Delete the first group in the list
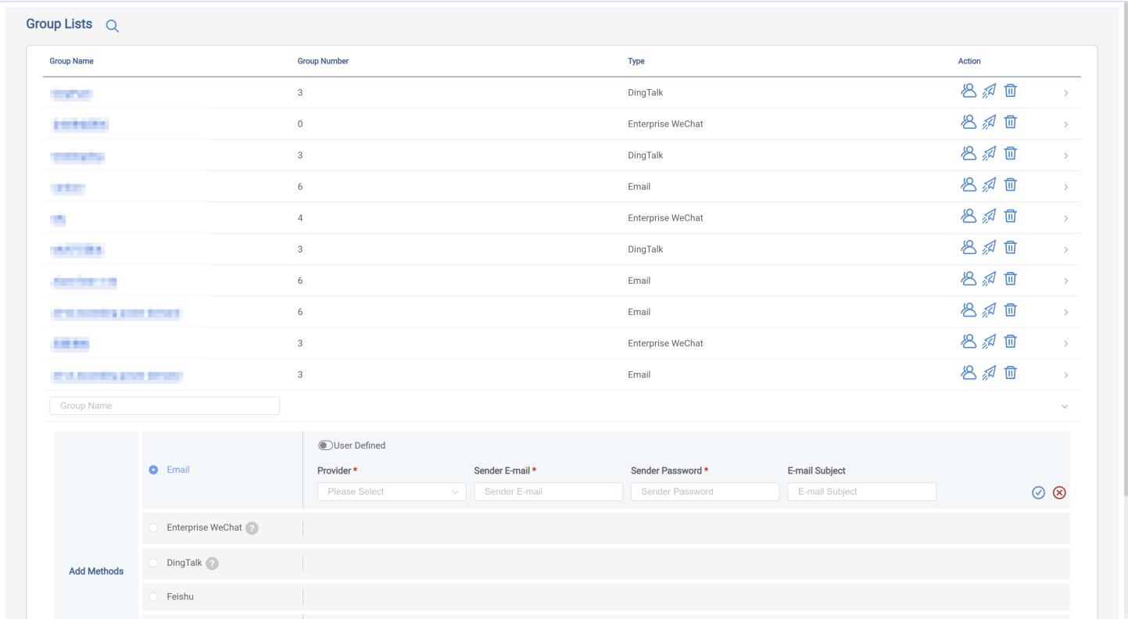Screen dimensions: 1128x619 pyautogui.click(x=1010, y=91)
